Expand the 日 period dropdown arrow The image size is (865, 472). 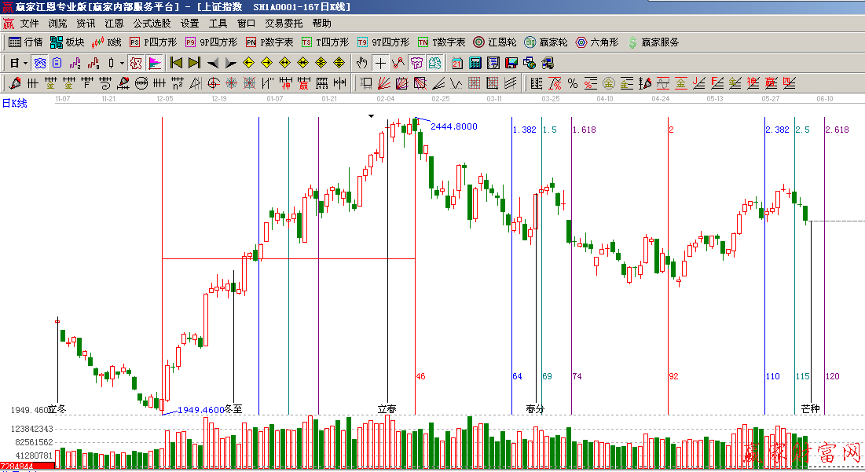click(x=25, y=63)
